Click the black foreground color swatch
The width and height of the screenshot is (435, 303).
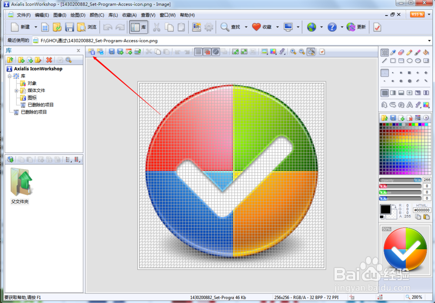pos(385,210)
